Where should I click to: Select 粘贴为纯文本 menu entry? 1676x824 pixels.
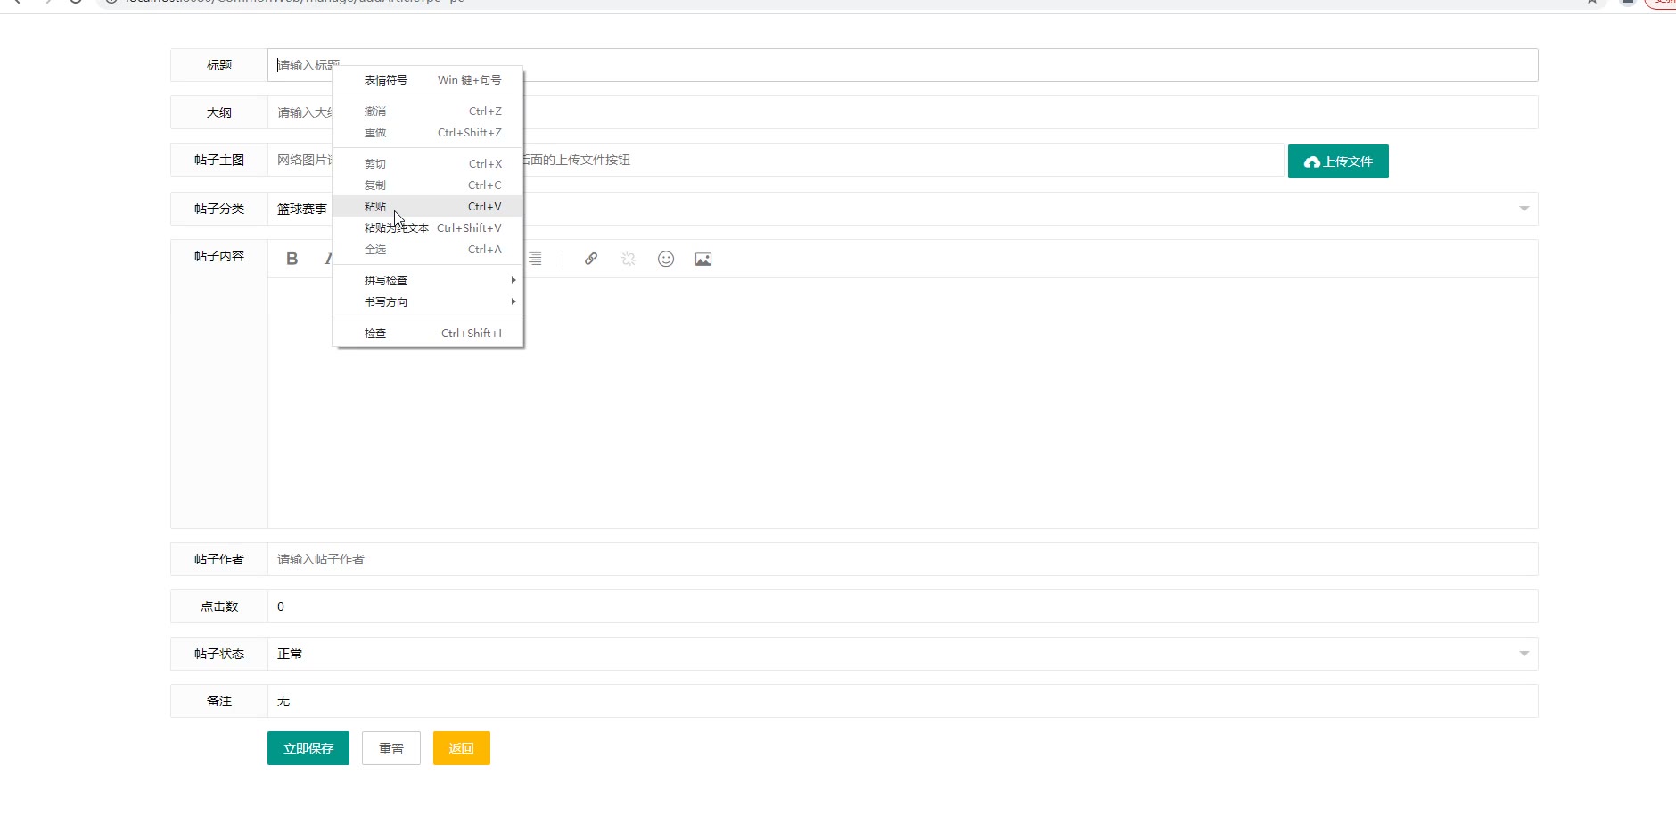[428, 227]
